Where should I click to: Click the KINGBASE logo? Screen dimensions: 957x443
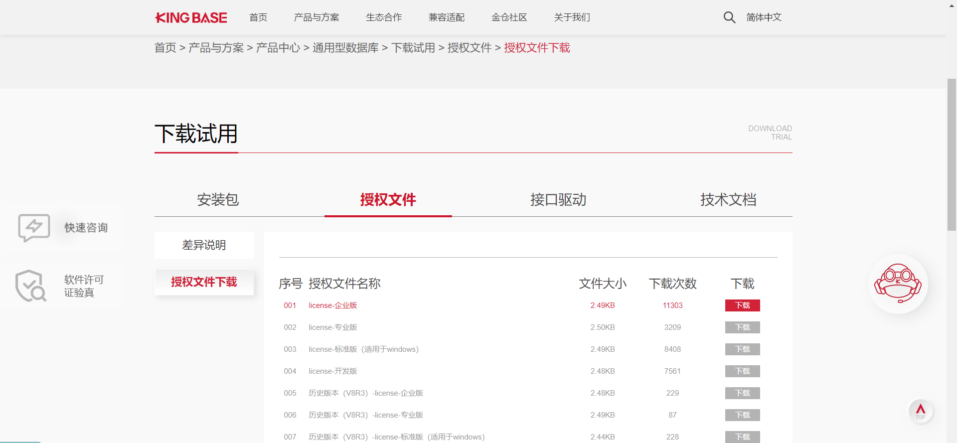tap(191, 18)
